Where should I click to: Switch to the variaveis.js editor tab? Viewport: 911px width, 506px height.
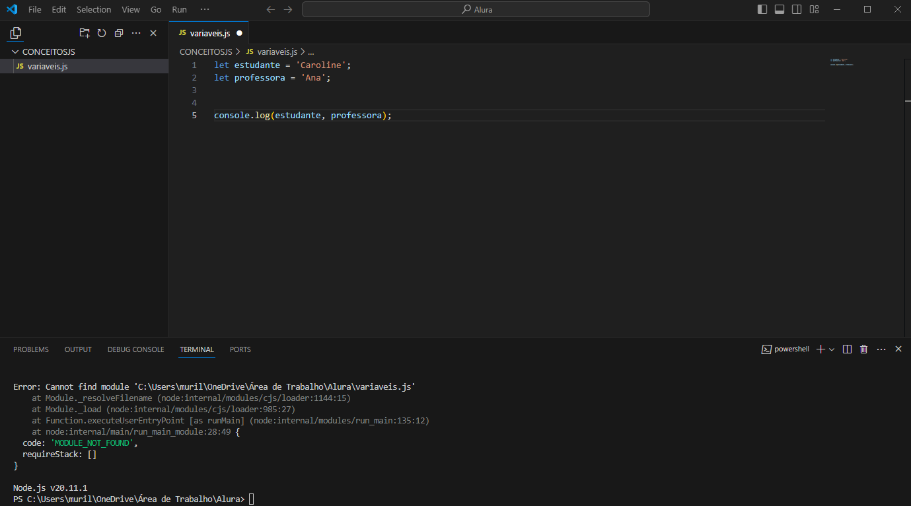[209, 33]
